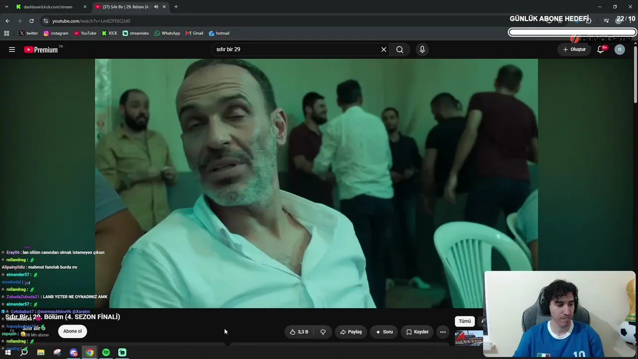The width and height of the screenshot is (638, 359).
Task: Go forward in browser history
Action: 19,21
